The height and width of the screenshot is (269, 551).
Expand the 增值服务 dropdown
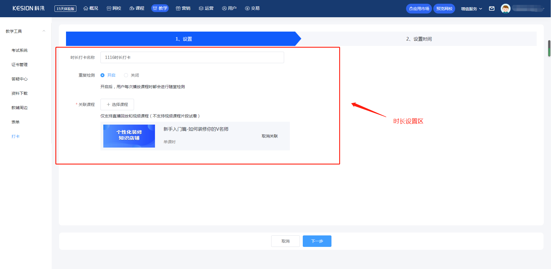(x=471, y=9)
